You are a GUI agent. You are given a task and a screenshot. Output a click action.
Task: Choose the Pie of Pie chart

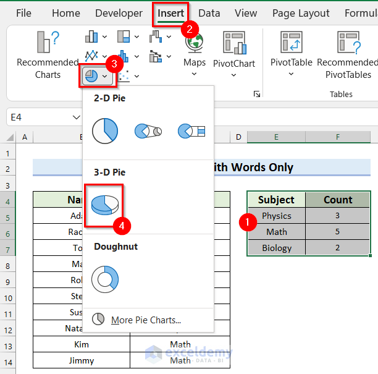(148, 130)
